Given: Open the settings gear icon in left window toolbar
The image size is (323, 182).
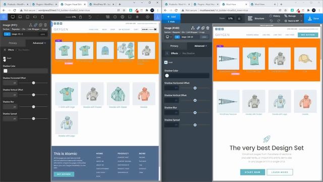Looking at the screenshot, I should click(122, 17).
